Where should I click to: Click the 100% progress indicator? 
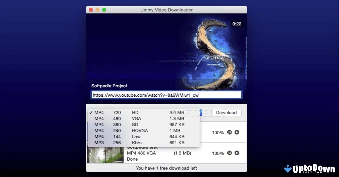point(218,132)
